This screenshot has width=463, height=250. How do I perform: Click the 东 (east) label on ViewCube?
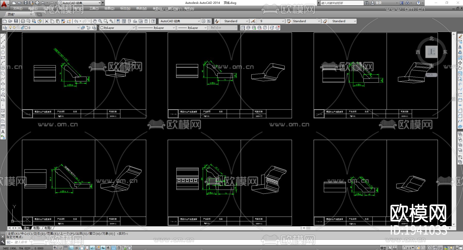click(x=445, y=52)
